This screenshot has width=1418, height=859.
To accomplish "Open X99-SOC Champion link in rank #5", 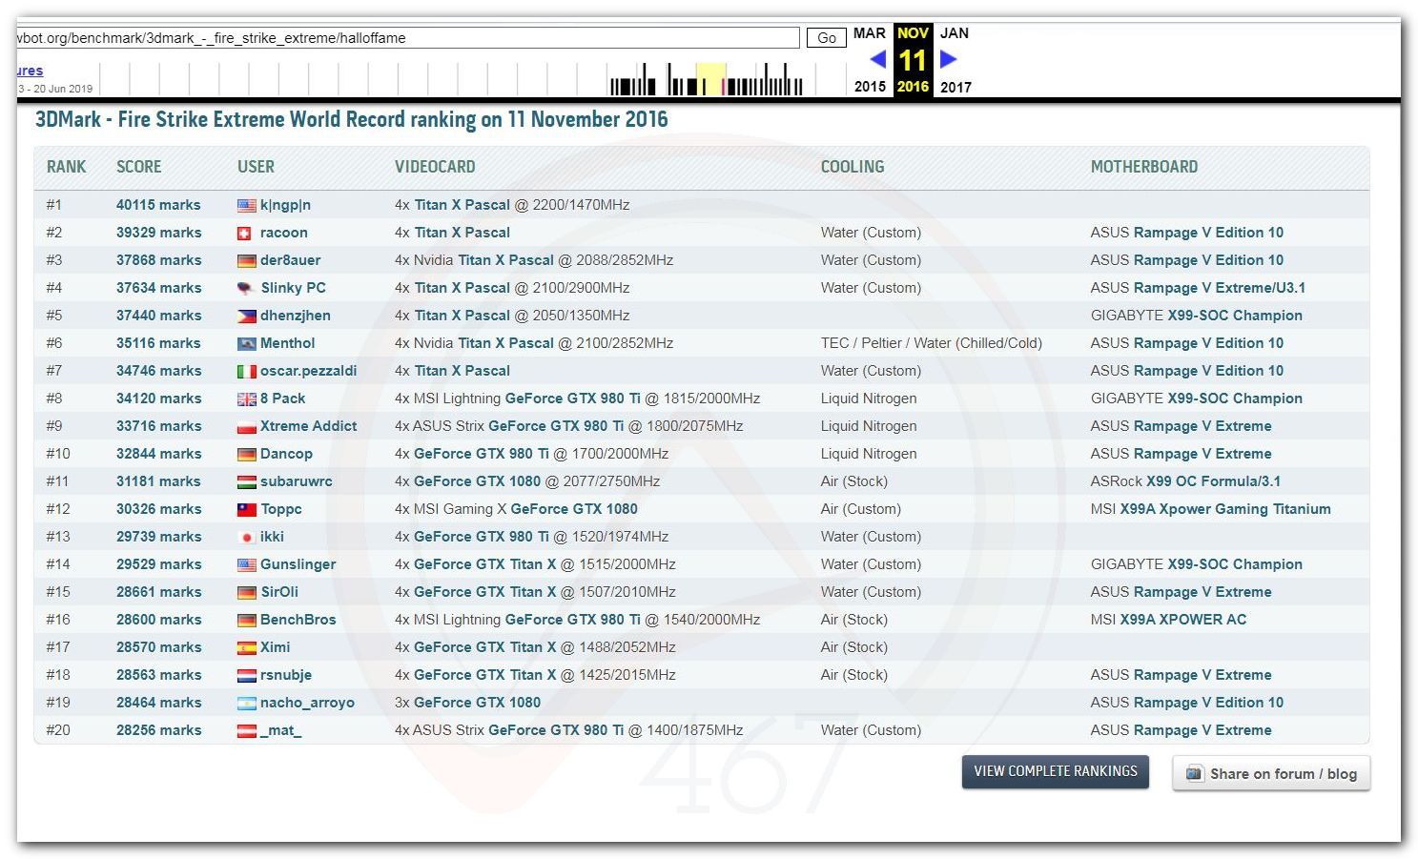I will (1235, 316).
